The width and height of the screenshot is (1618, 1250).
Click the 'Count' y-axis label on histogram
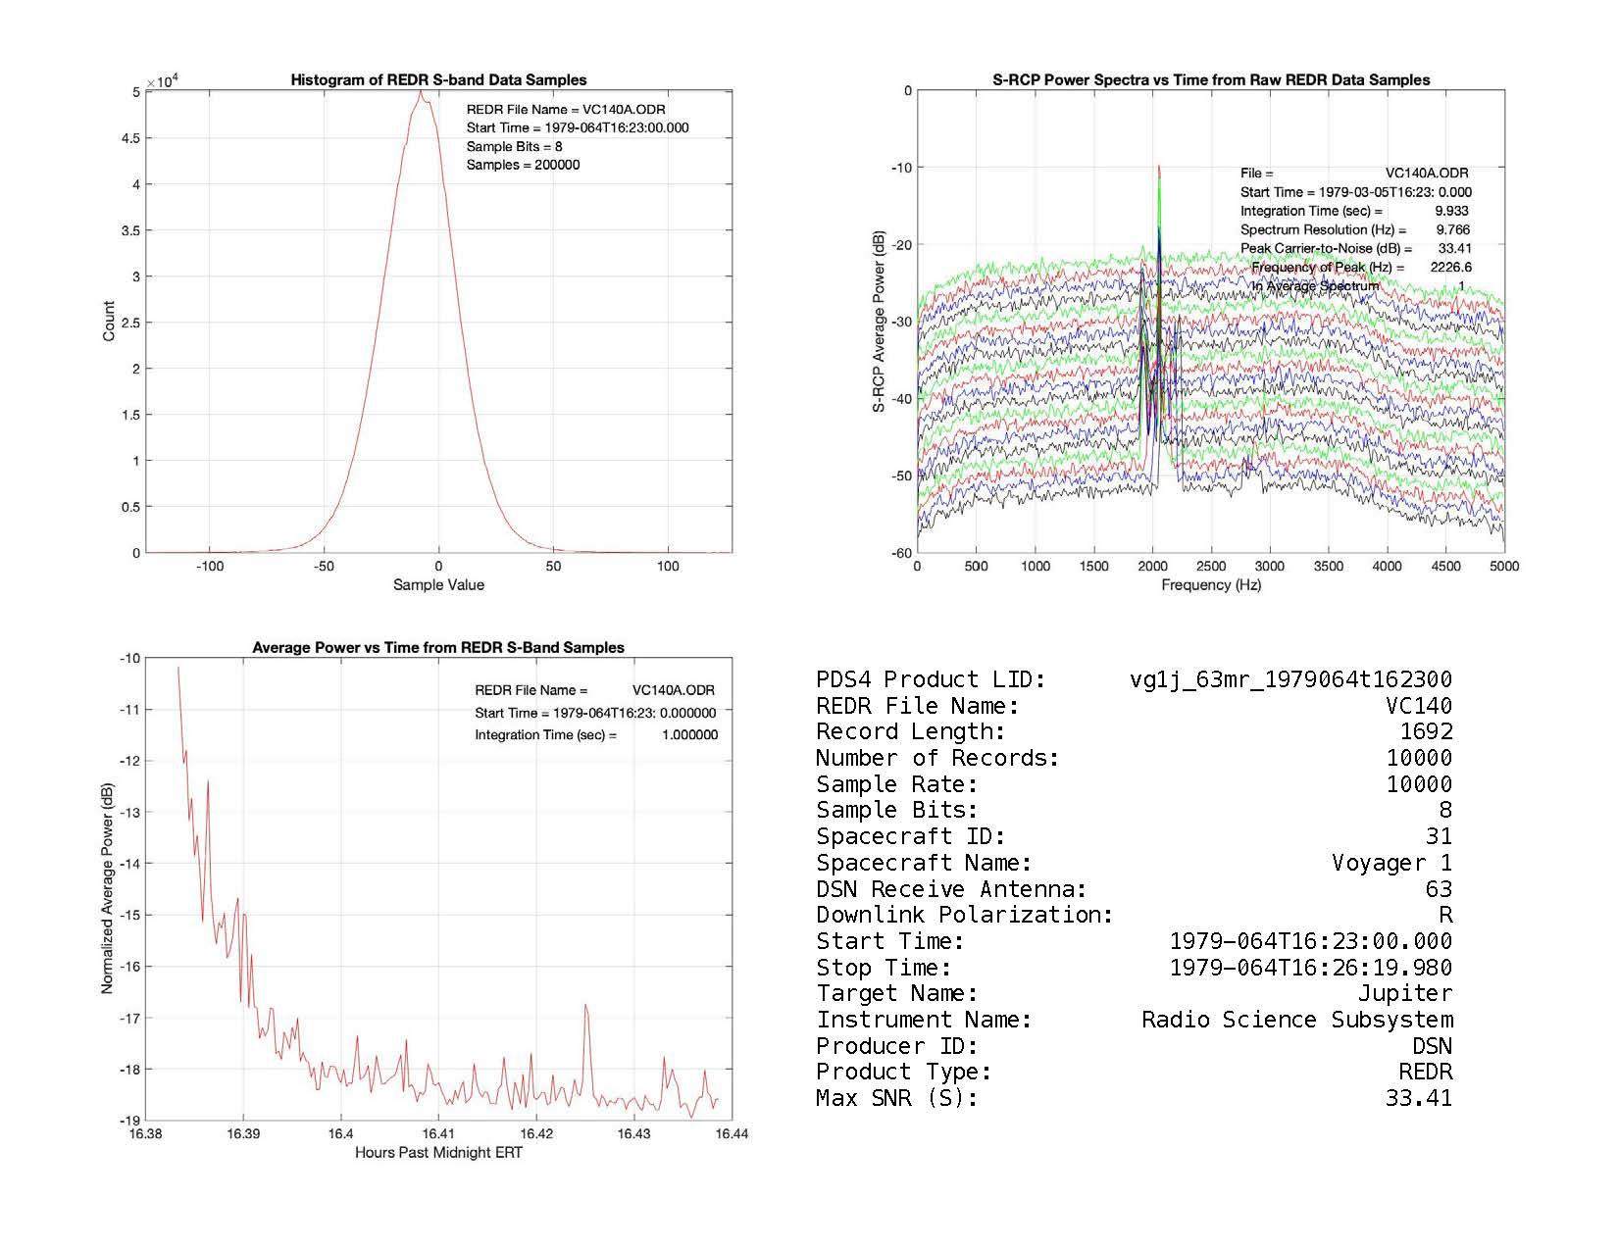click(109, 322)
